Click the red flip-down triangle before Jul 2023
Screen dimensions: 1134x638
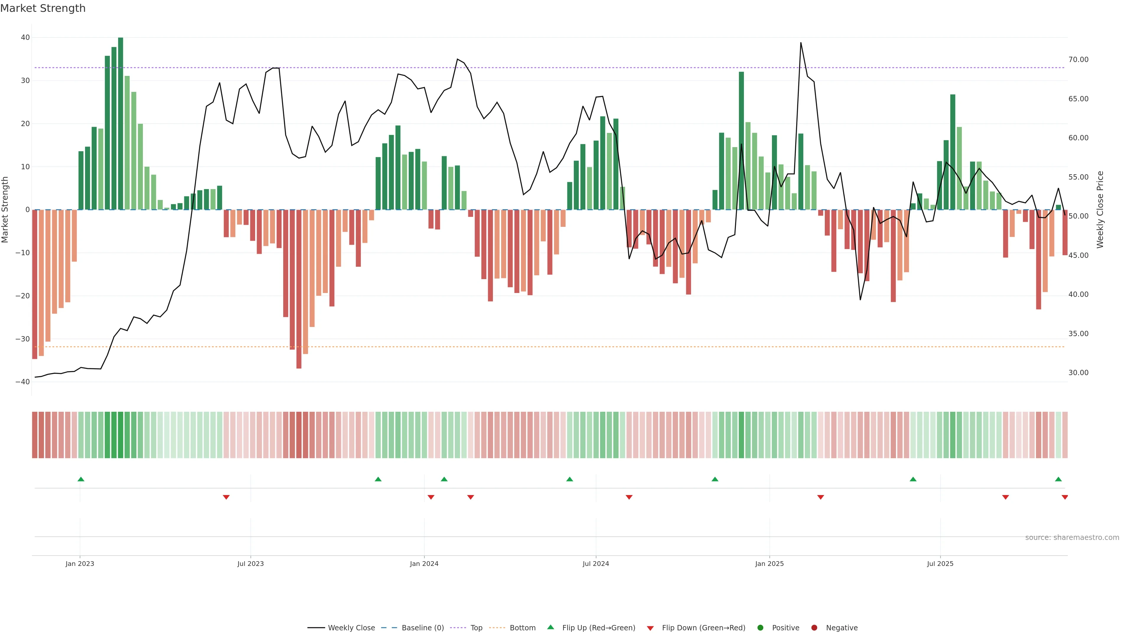226,497
